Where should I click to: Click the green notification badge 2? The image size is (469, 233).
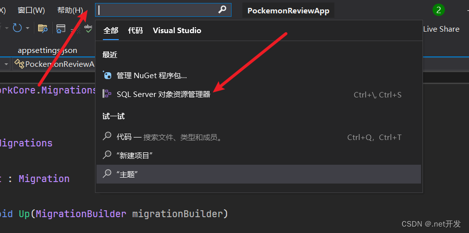tap(438, 10)
